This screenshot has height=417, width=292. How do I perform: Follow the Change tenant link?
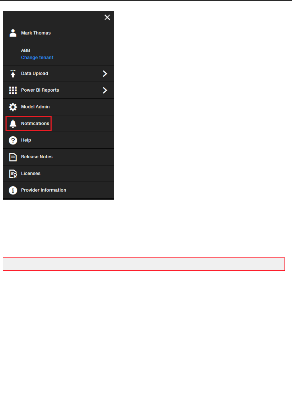37,57
